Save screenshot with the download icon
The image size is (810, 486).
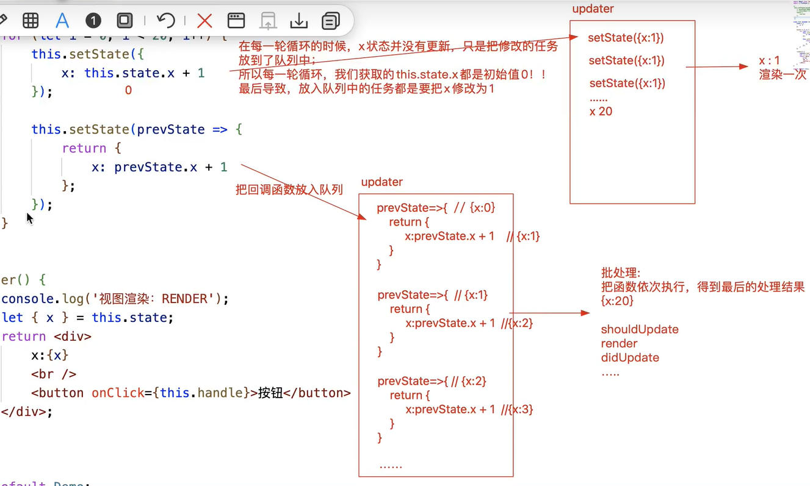click(299, 21)
